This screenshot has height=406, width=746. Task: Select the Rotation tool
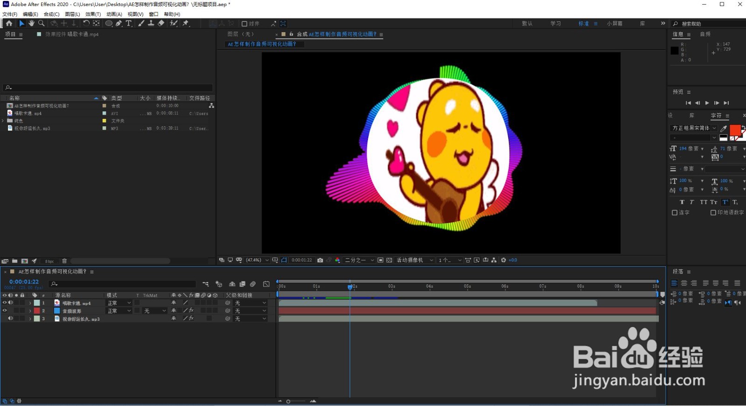(86, 23)
